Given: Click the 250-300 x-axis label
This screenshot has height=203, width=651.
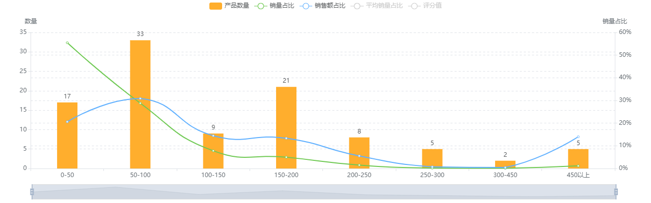Looking at the screenshot, I should 432,175.
